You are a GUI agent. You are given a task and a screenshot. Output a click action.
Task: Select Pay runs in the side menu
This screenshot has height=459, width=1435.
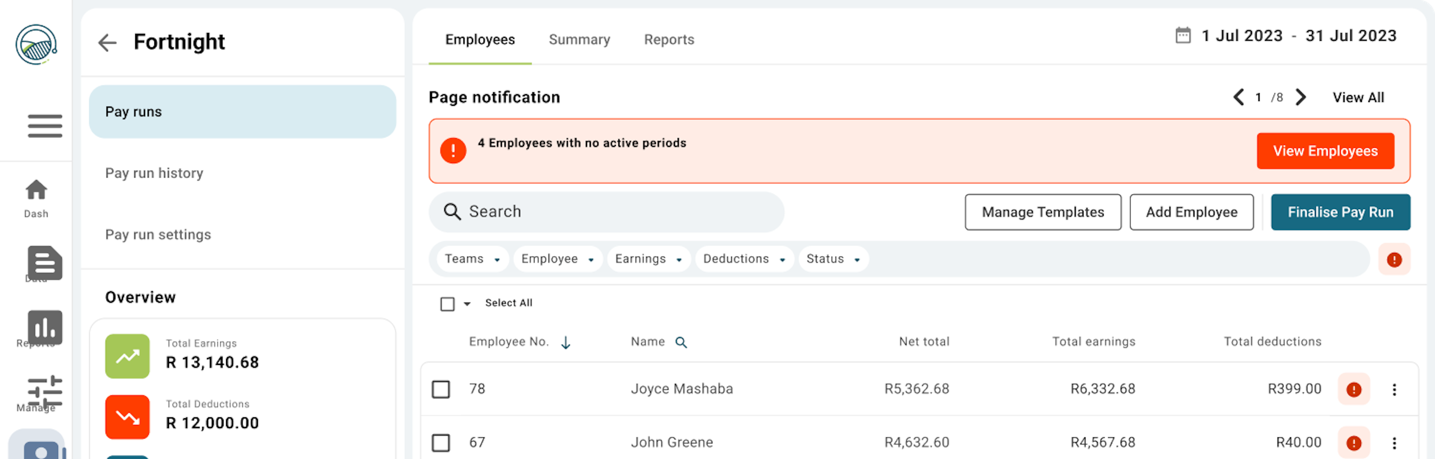242,111
